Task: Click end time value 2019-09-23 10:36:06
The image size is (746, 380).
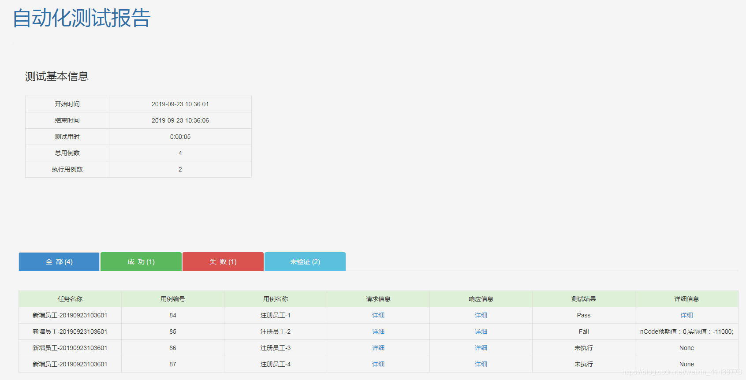Action: (180, 120)
